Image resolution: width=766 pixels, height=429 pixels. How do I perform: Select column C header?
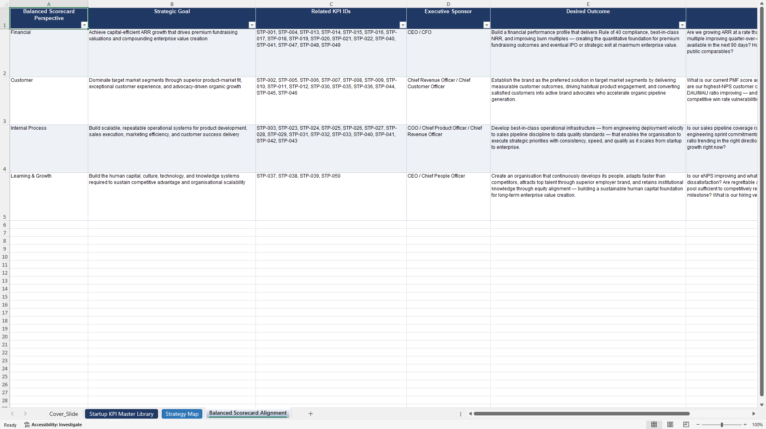pos(331,4)
